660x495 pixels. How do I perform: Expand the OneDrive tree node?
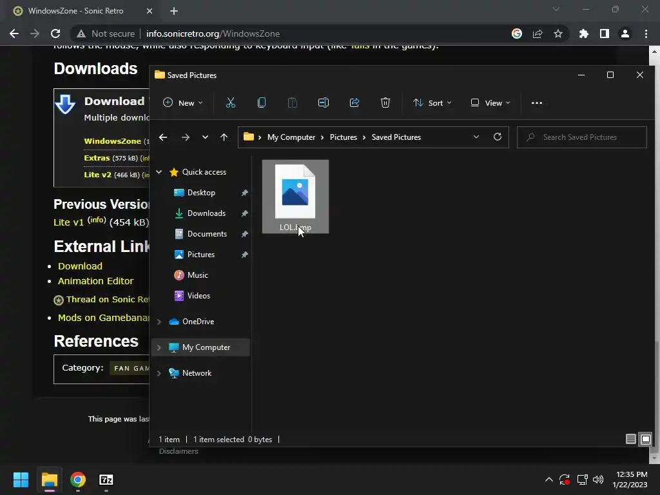tap(159, 322)
